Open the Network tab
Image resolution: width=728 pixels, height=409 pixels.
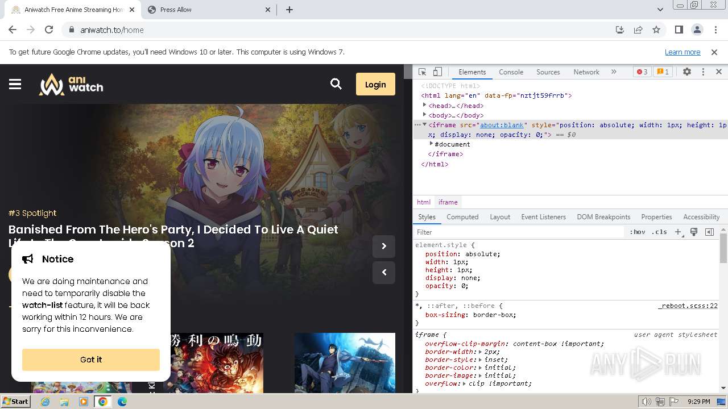(x=586, y=72)
